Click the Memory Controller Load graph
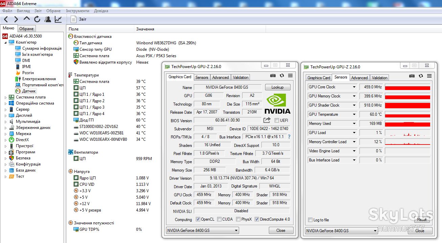The width and height of the screenshot is (442, 243). 408,142
